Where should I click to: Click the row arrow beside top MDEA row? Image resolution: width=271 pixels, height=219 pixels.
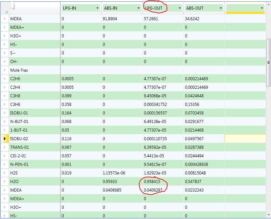pyautogui.click(x=5, y=19)
